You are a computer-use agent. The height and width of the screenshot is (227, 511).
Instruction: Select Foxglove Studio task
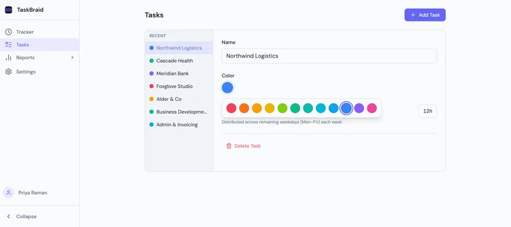pyautogui.click(x=179, y=87)
